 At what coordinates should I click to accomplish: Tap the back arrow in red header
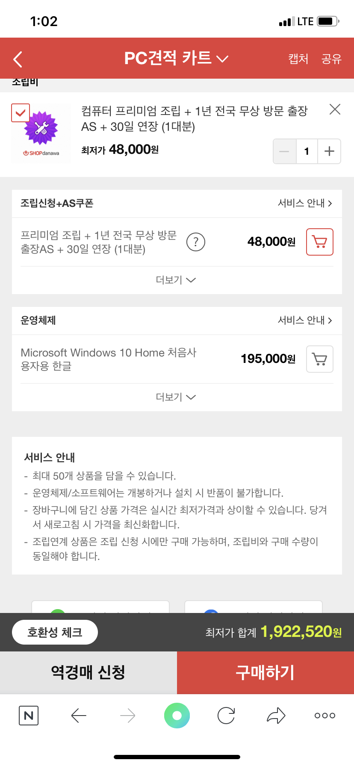point(18,59)
